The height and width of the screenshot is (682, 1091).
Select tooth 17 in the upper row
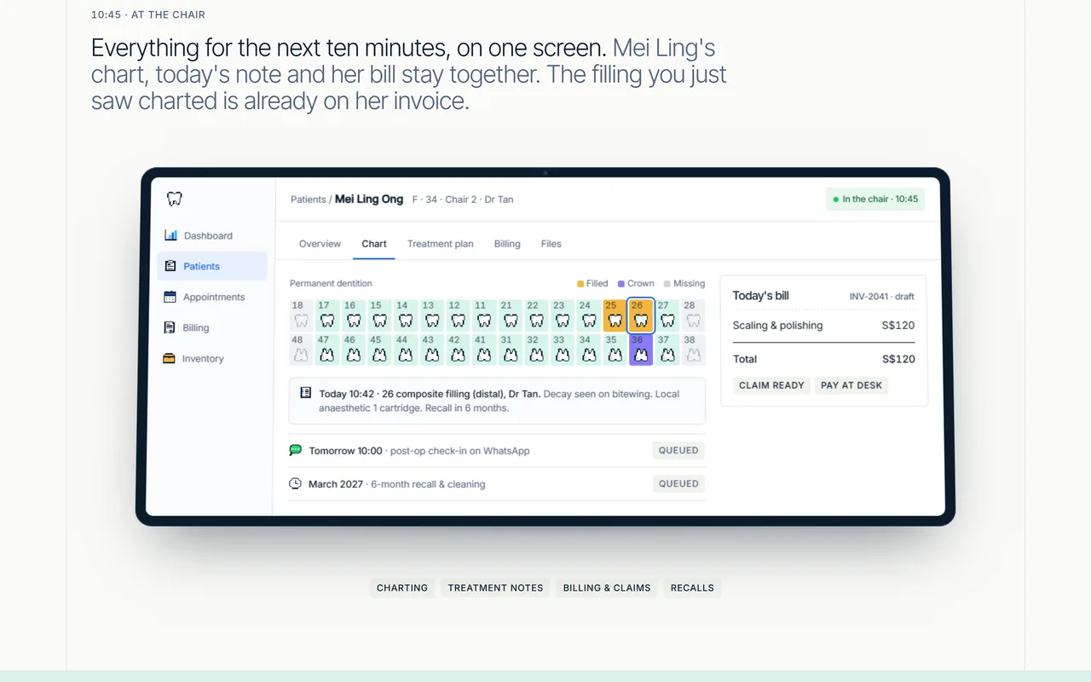[x=327, y=315]
